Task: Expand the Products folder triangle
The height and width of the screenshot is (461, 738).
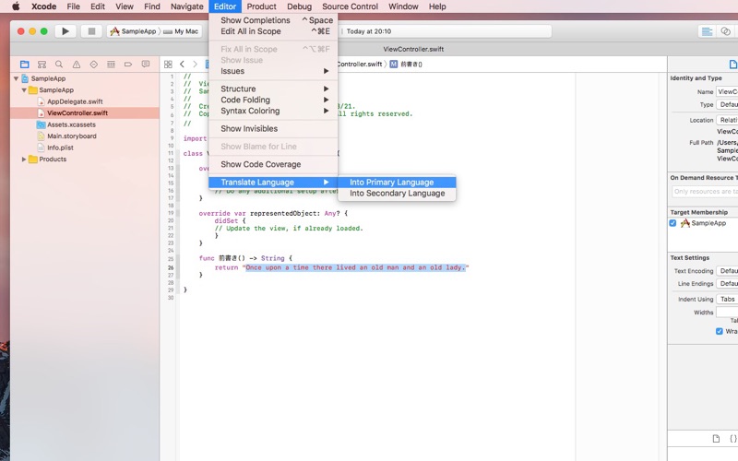Action: pyautogui.click(x=24, y=159)
